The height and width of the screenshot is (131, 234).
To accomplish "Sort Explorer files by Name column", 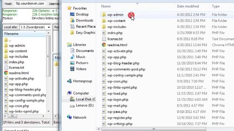I will click(106, 6).
